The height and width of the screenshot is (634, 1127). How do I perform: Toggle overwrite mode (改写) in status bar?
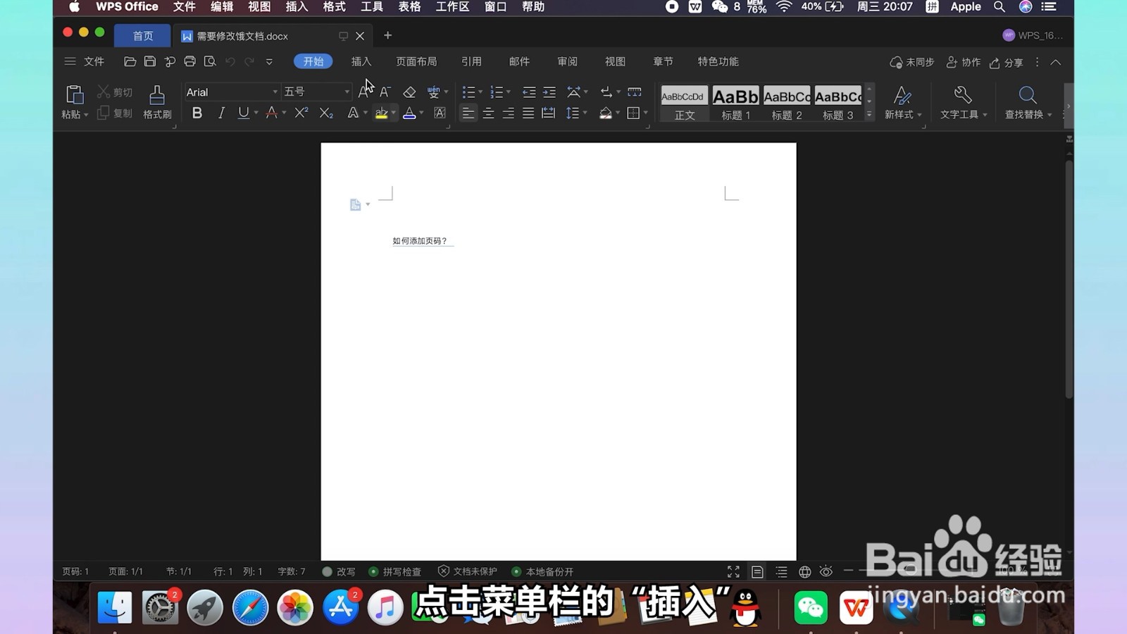(339, 571)
